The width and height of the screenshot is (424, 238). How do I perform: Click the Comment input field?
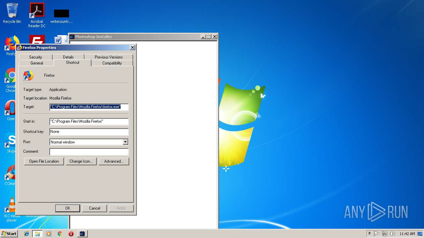pos(89,152)
